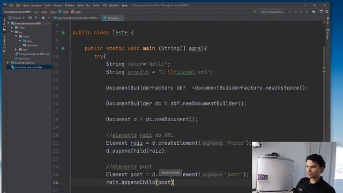Click the ExemploJavaComXML breadcrumb in navigation bar
The image size is (343, 193).
[x=18, y=12]
